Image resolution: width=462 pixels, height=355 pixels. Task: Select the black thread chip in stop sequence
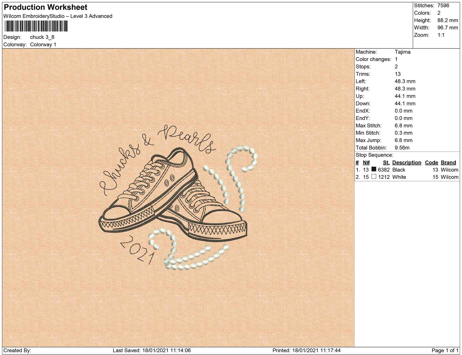[374, 170]
